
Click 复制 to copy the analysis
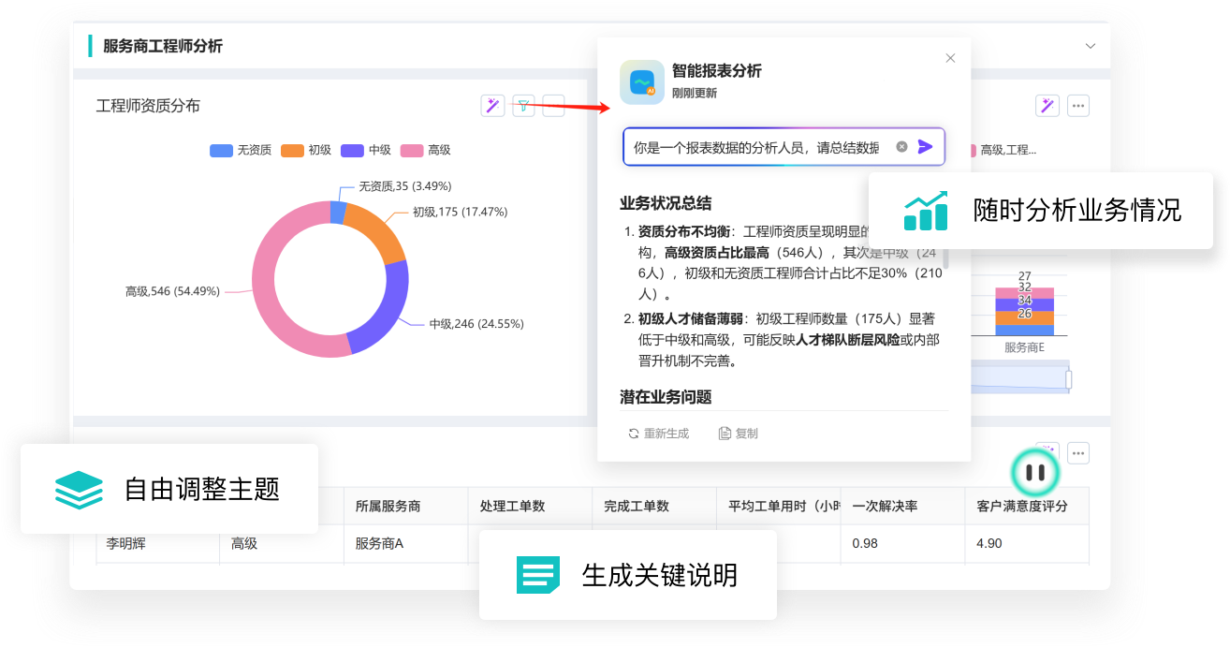[738, 434]
